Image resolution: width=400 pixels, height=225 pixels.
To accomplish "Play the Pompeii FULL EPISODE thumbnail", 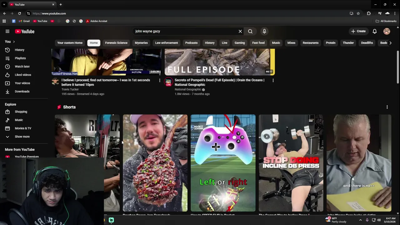I will (x=220, y=62).
